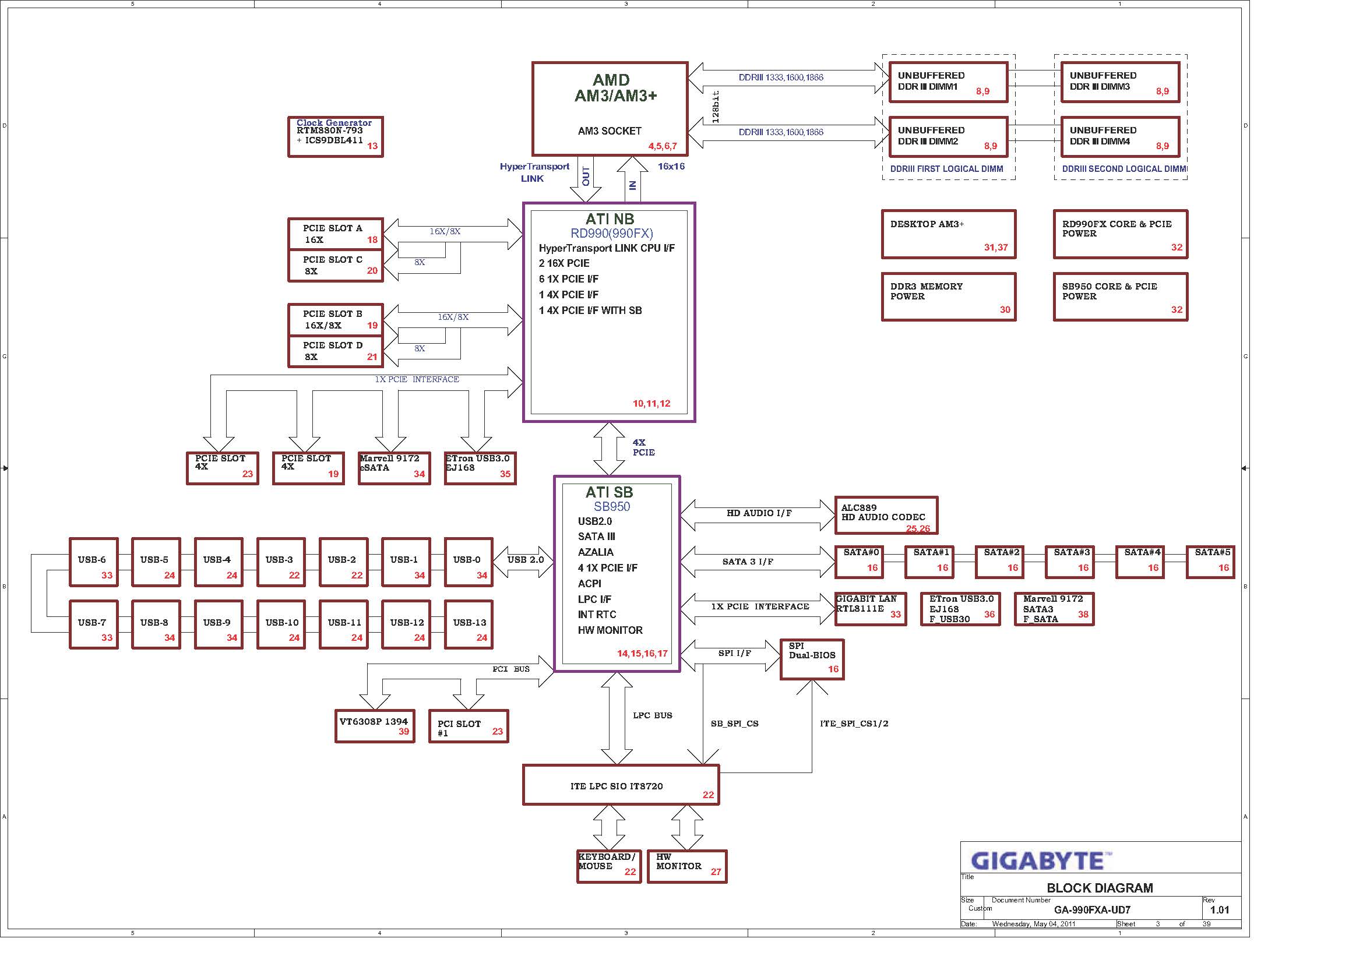
Task: Select the UNBUFFERED DDR III DIMM2 block
Action: click(948, 137)
